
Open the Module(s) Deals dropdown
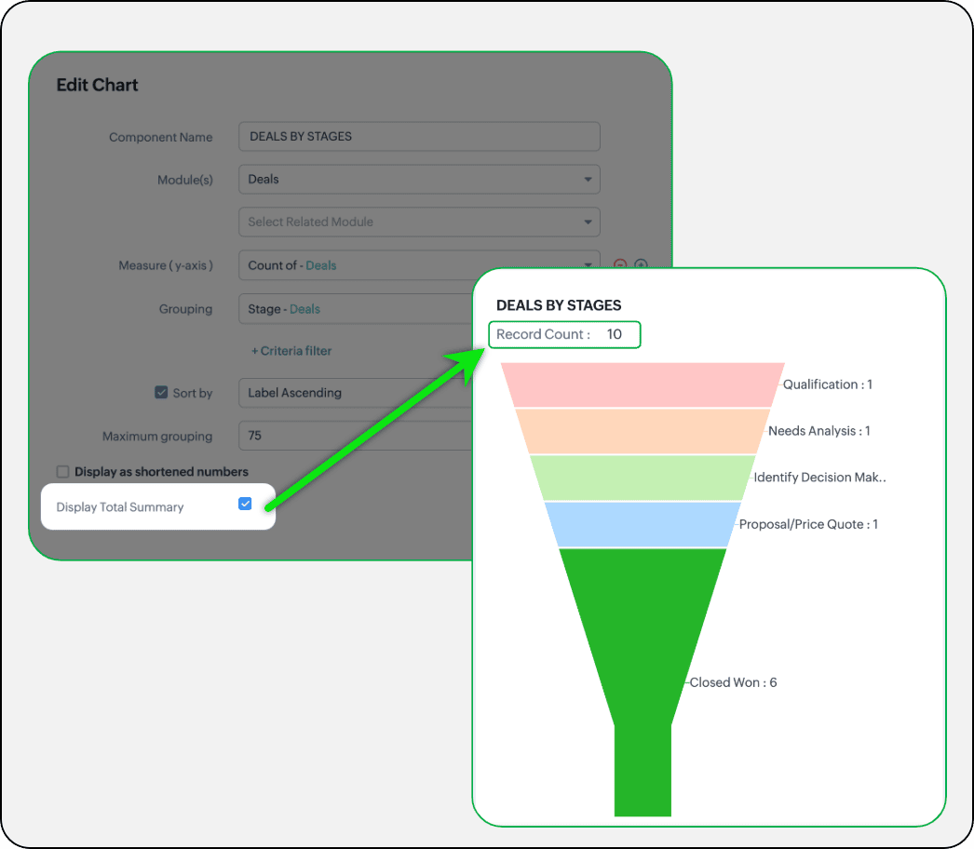(419, 179)
